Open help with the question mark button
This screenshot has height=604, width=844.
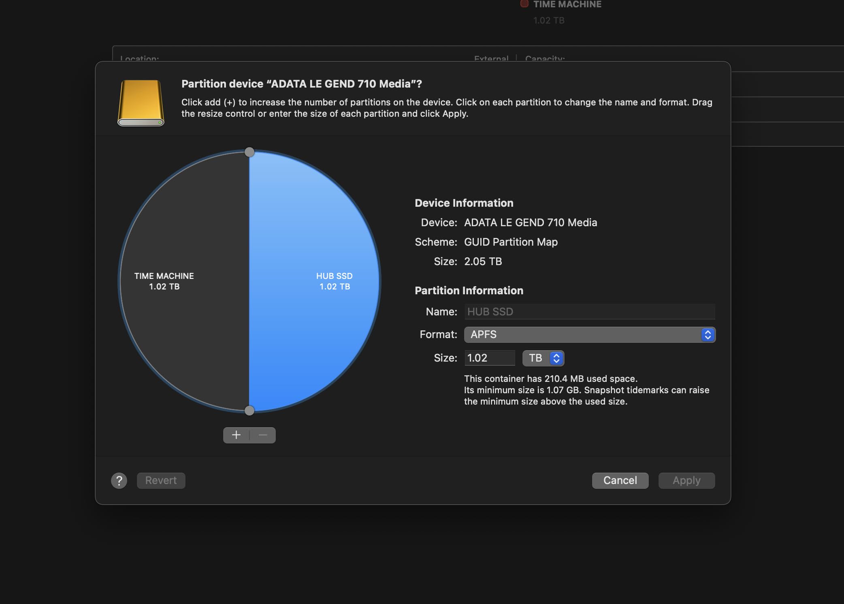[x=119, y=480]
